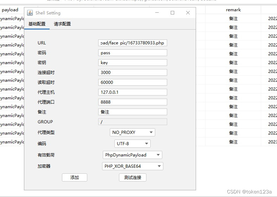Click the Java icon in Shell Setting title bar
This screenshot has height=197, width=277.
tap(30, 13)
